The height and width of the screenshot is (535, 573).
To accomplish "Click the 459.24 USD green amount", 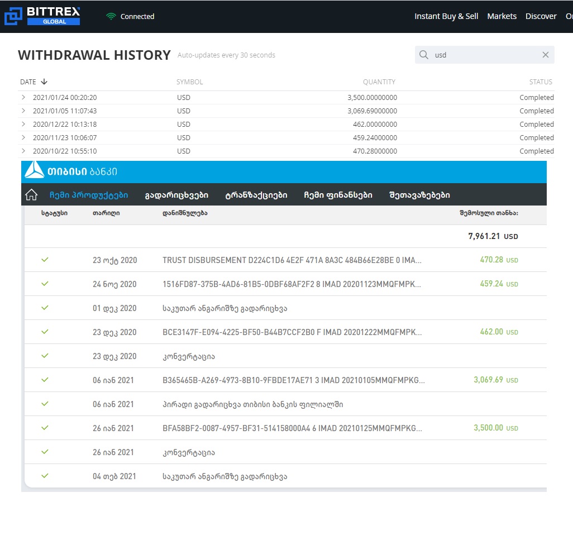I will 499,284.
